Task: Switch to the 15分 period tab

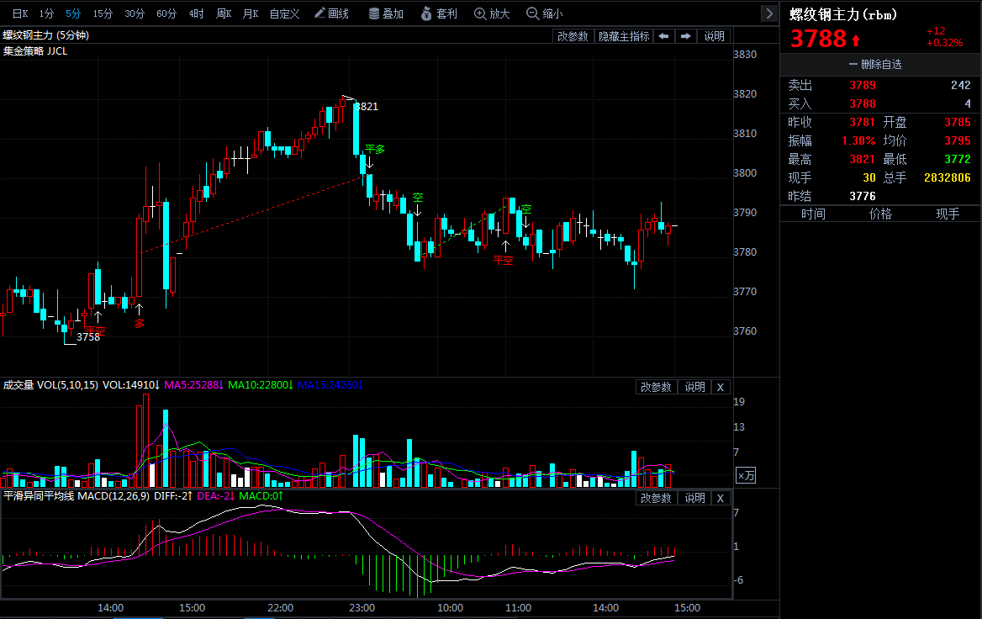Action: pos(103,13)
